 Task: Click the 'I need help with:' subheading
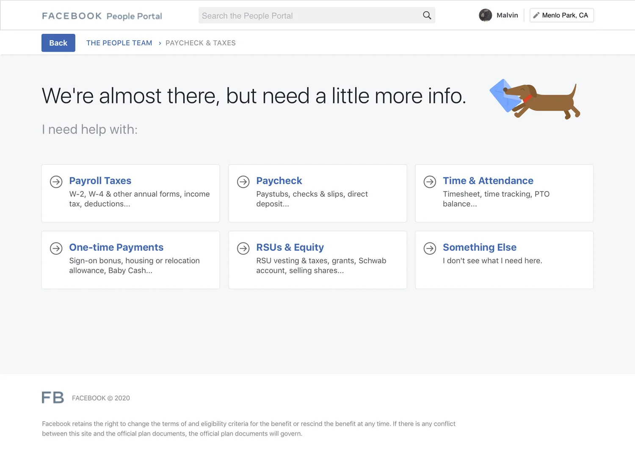(90, 129)
